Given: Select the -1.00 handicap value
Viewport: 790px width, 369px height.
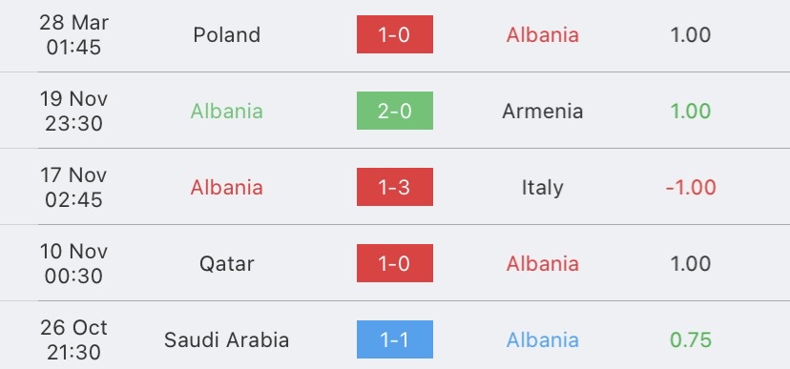Looking at the screenshot, I should [691, 188].
